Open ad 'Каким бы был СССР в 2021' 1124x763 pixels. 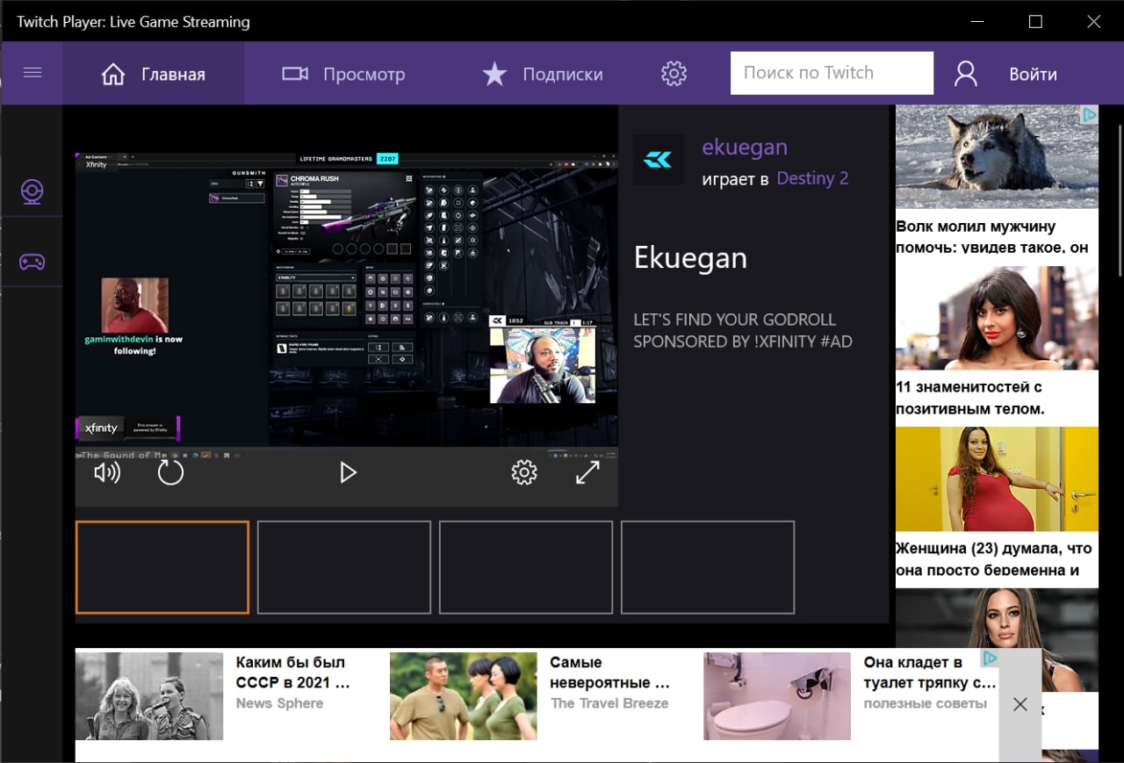[x=293, y=673]
